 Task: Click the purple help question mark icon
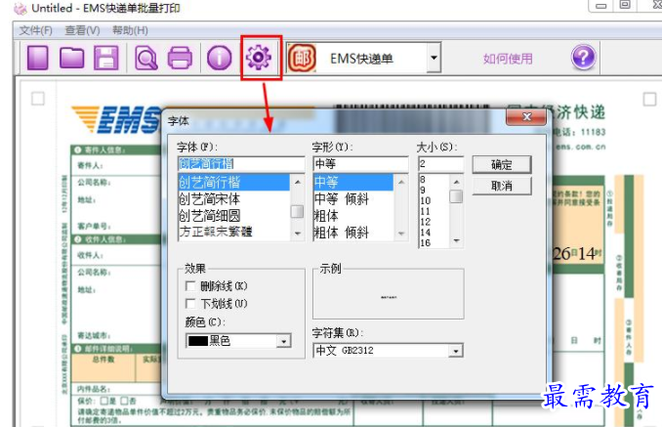(x=584, y=57)
